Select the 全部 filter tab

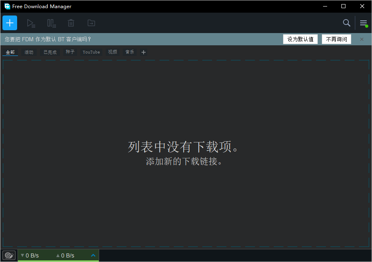pyautogui.click(x=10, y=52)
